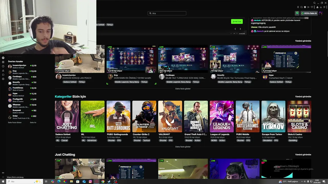Open Hype channel in sidebar

pyautogui.click(x=22, y=95)
